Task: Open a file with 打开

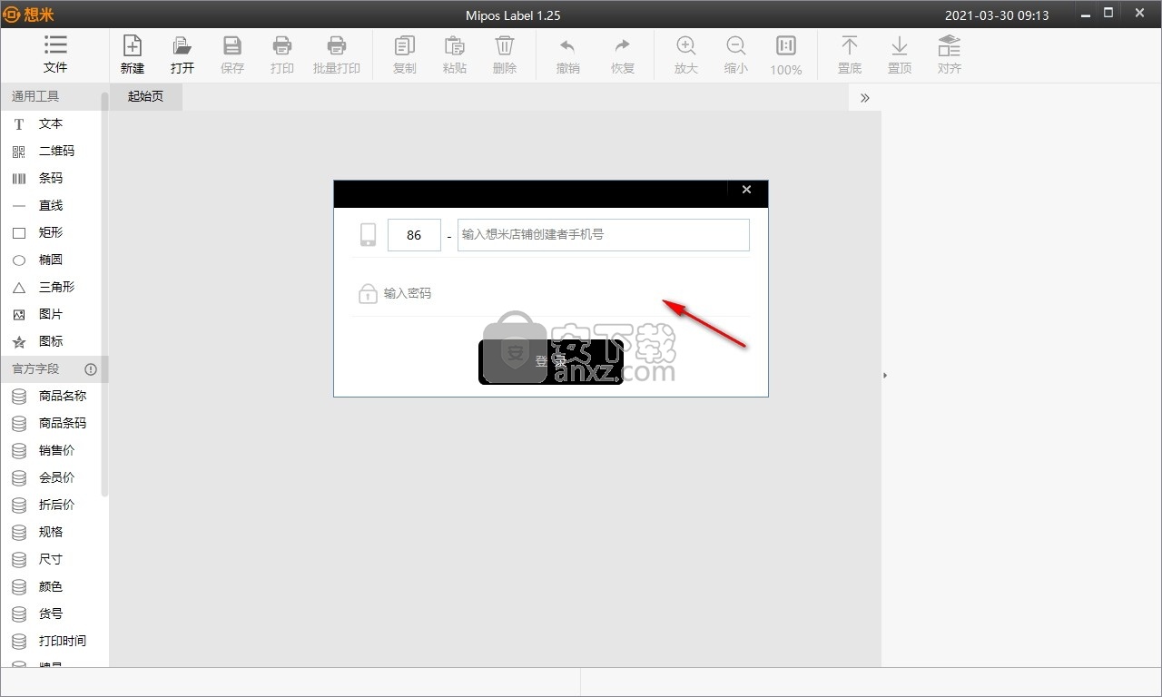Action: [182, 54]
